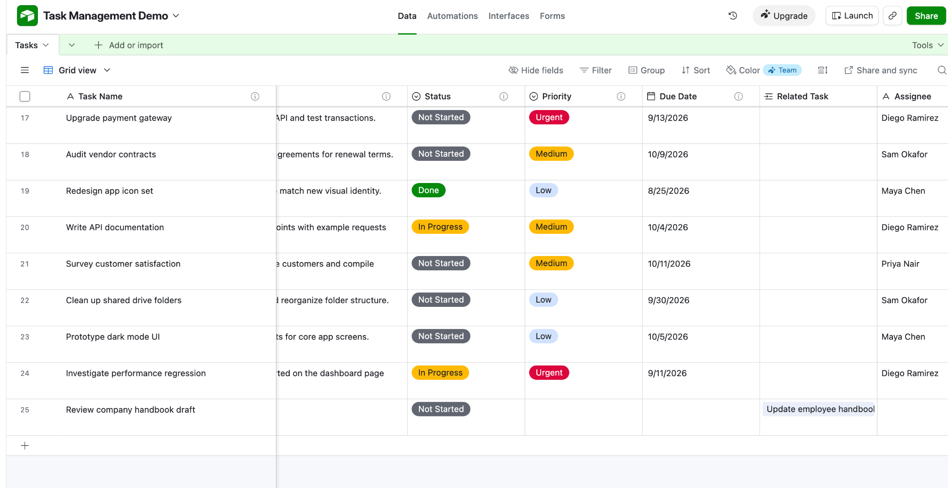948x488 pixels.
Task: Click the description column info icon
Action: [x=386, y=96]
